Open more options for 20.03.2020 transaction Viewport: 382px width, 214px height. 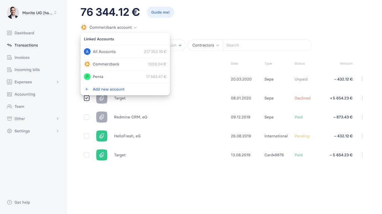(362, 79)
